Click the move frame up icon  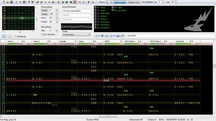click(49, 2)
